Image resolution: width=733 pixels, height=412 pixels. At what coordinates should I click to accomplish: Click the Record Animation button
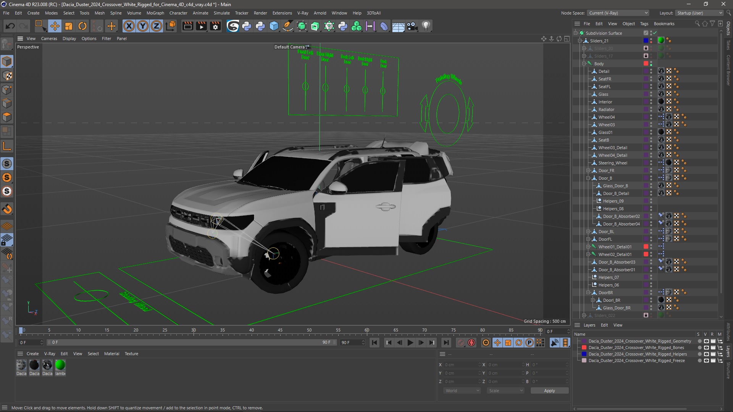tap(471, 343)
